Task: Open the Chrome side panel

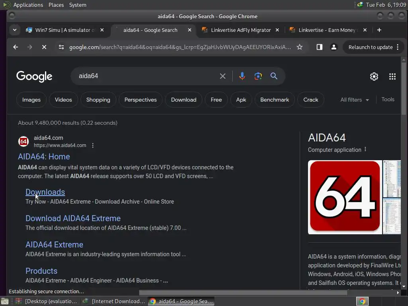Action: click(x=320, y=47)
